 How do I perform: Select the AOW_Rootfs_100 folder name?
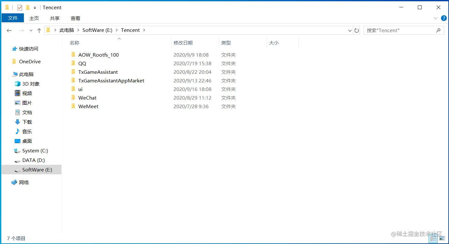pos(98,55)
